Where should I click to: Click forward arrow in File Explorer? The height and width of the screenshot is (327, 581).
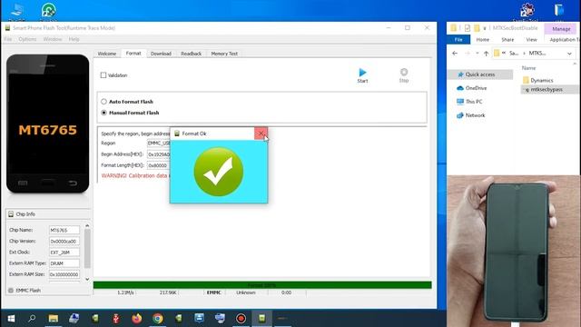click(x=468, y=54)
